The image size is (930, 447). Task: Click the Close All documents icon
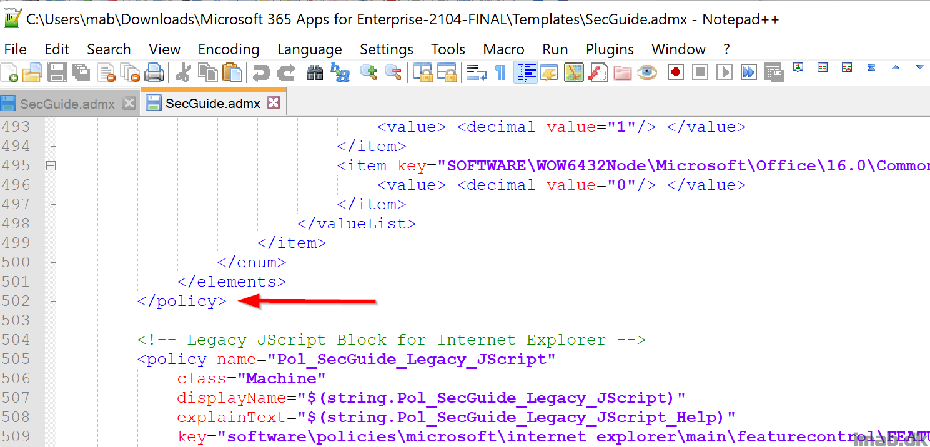click(131, 72)
